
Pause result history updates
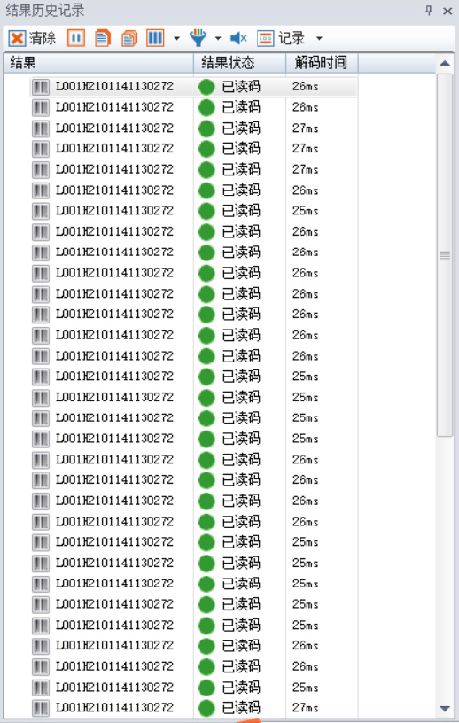click(x=76, y=38)
